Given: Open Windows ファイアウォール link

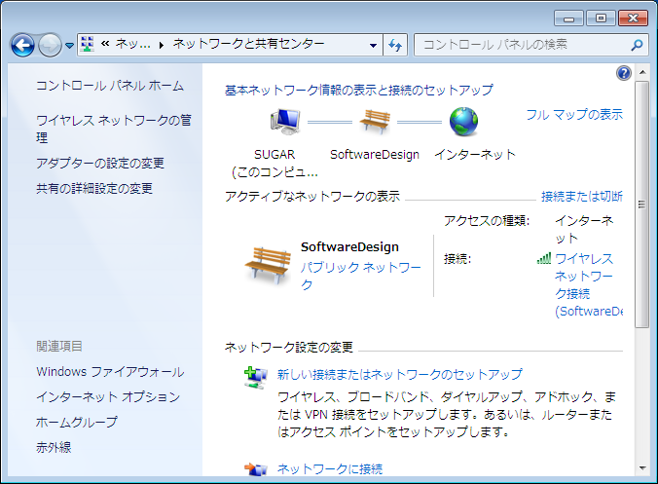Looking at the screenshot, I should [x=110, y=371].
